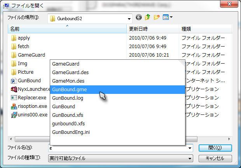Viewport: 241px width, 168px height.
Task: Click Replacer.exe file name text
Action: pos(32,98)
